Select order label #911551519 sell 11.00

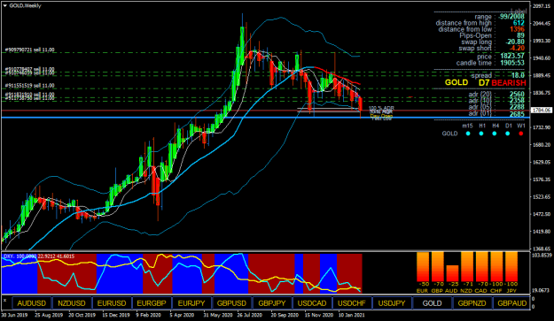tap(29, 86)
